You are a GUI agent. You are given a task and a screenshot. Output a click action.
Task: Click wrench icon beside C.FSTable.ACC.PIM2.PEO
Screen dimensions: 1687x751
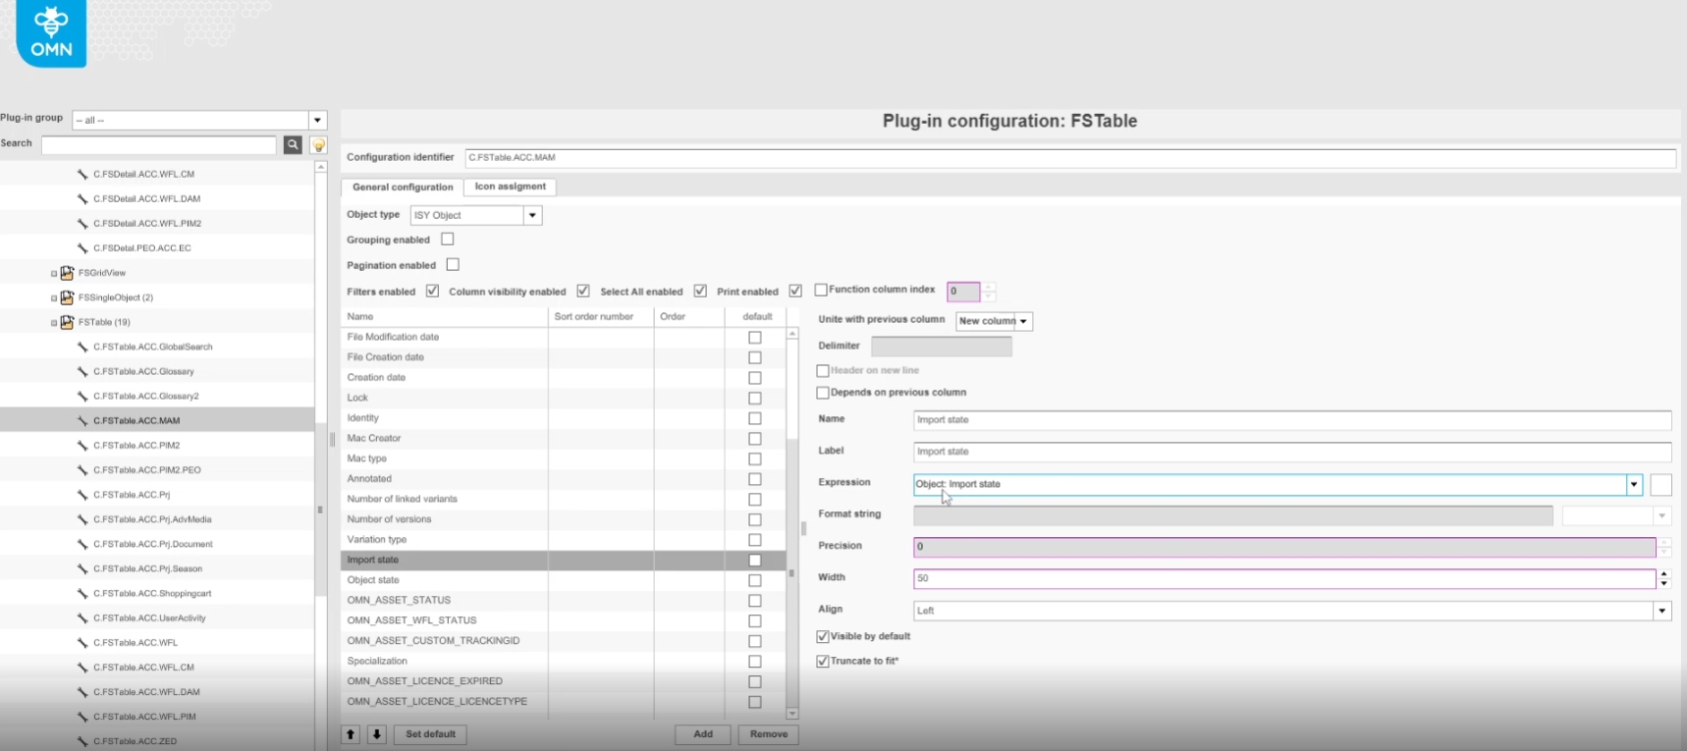click(x=82, y=470)
